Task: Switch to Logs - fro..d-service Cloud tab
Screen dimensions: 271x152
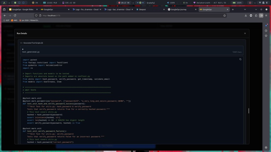Action: click(87, 9)
